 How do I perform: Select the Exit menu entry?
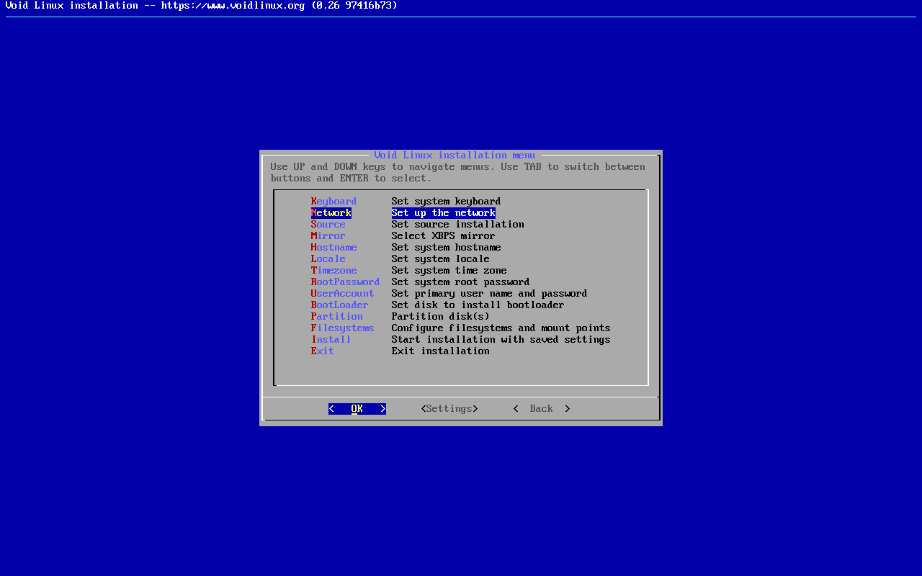pyautogui.click(x=322, y=351)
